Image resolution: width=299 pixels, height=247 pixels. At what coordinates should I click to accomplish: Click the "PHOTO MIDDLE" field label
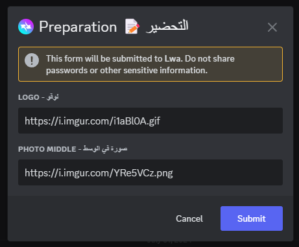tap(47, 149)
